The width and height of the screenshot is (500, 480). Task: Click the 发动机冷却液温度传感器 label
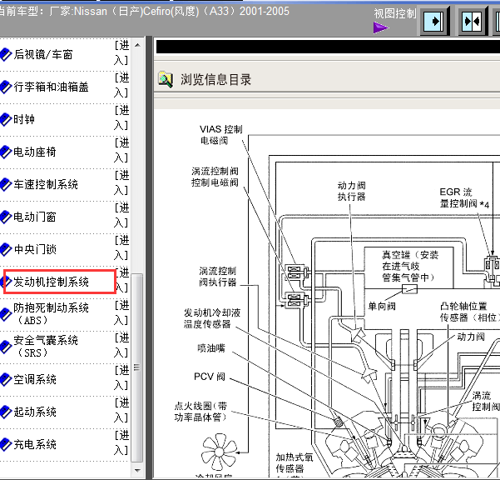[212, 318]
